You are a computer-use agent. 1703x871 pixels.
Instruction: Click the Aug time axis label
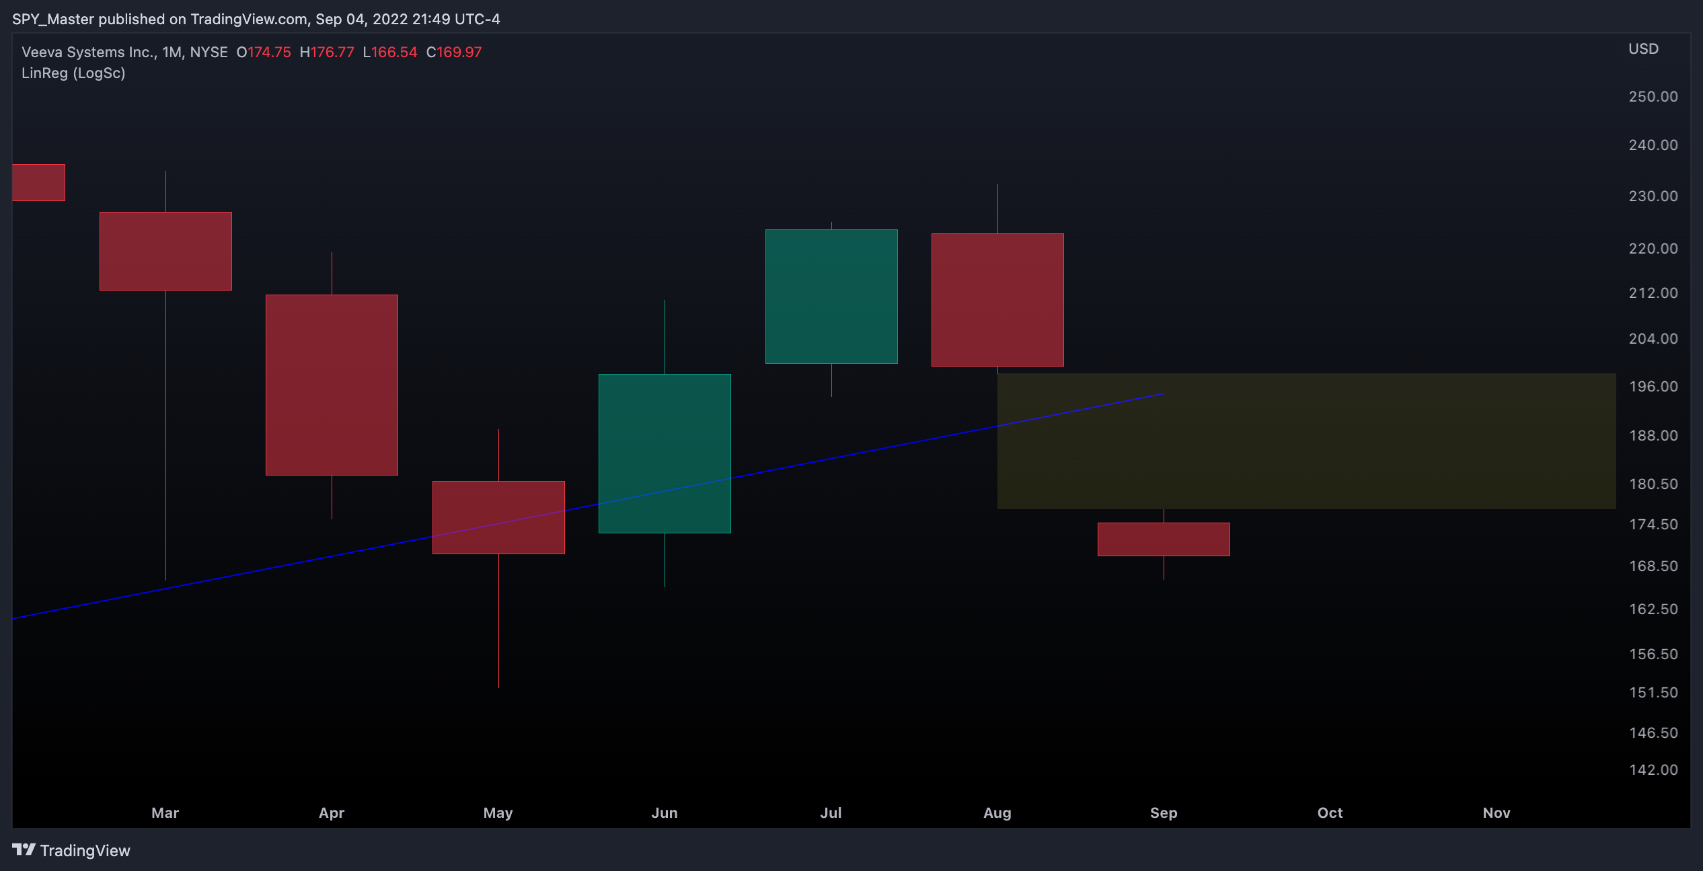pos(997,813)
